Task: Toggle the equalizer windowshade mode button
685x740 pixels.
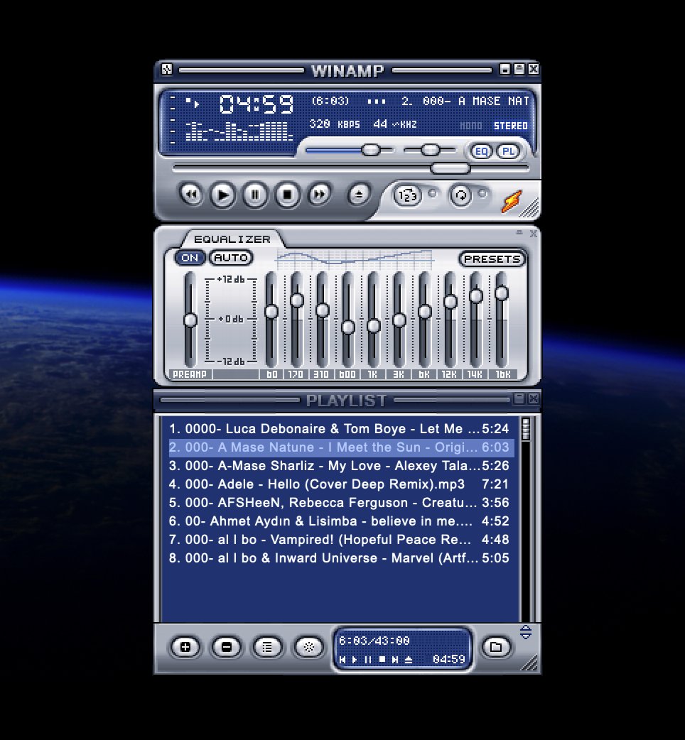Action: pos(519,233)
